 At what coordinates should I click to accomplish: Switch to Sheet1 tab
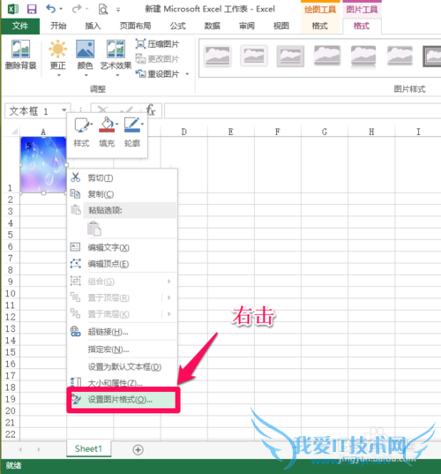(88, 449)
